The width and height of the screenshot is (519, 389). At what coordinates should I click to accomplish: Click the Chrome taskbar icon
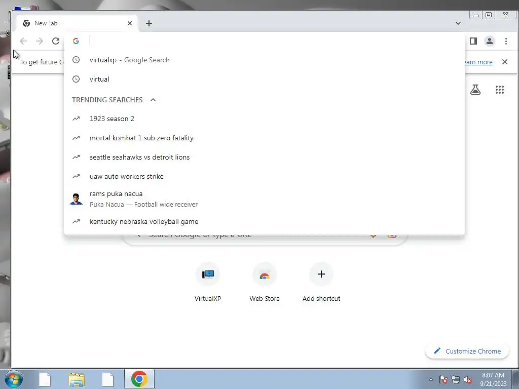click(139, 379)
